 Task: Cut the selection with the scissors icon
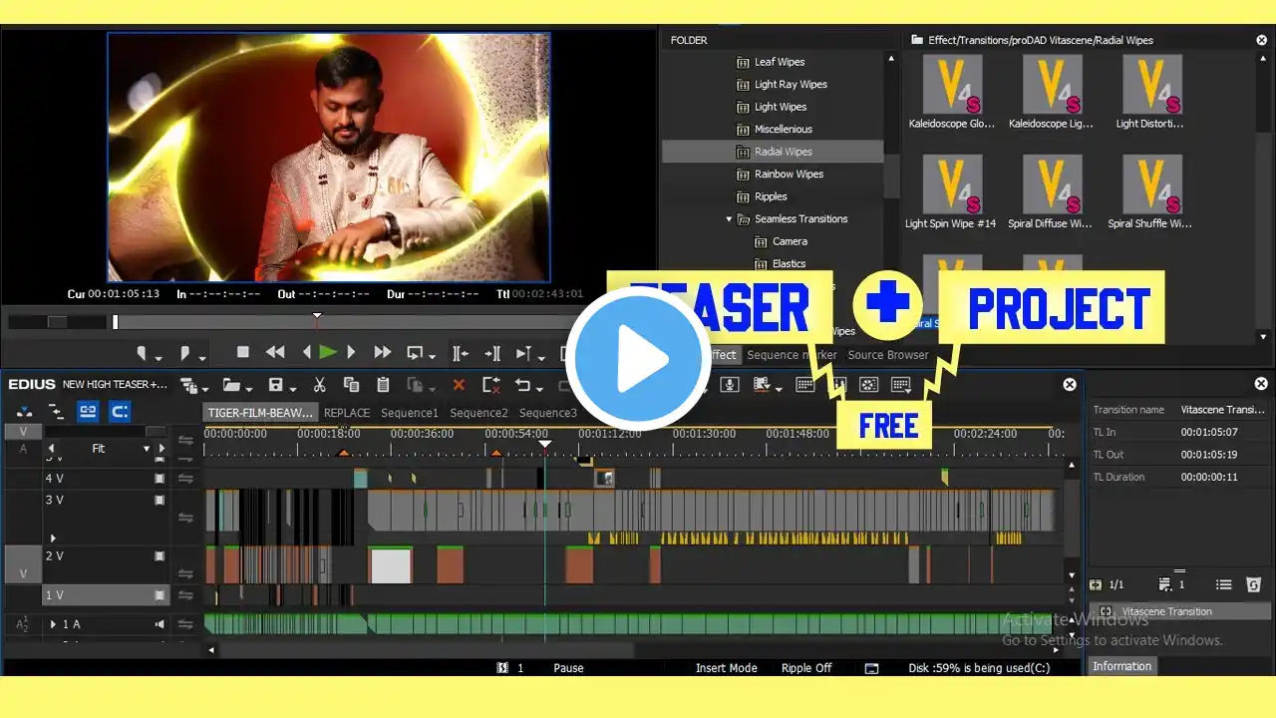[x=320, y=385]
